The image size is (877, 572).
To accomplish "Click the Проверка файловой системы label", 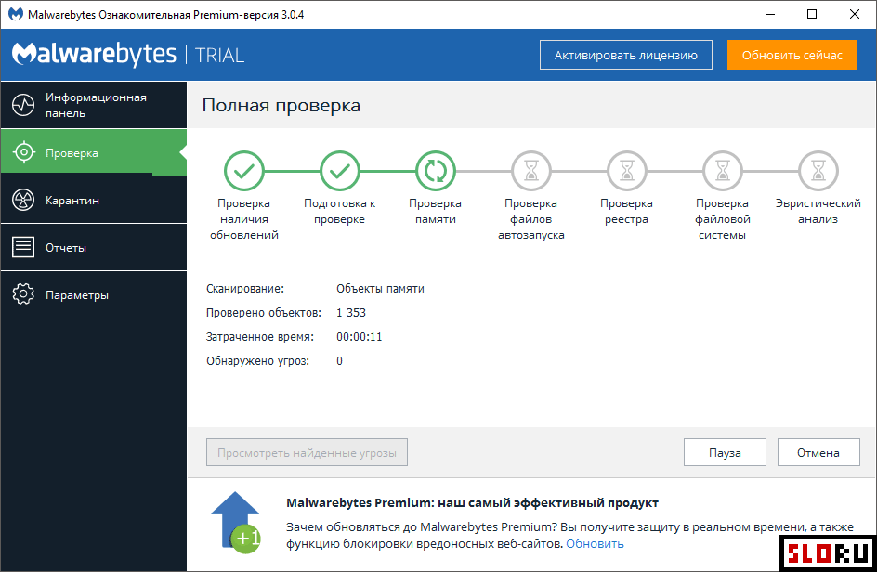I will [722, 219].
